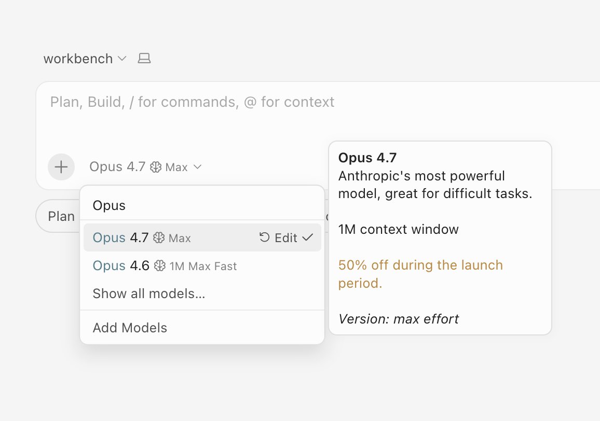Click the laptop icon beside workbench
This screenshot has height=421, width=600.
click(x=144, y=59)
